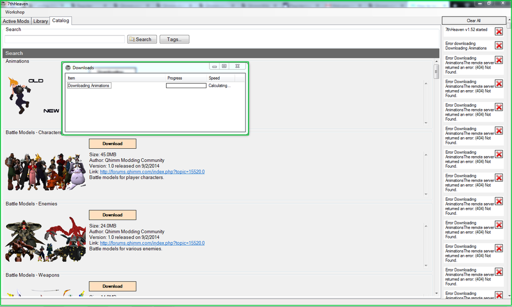Sort downloads by the Progress column header

(175, 78)
